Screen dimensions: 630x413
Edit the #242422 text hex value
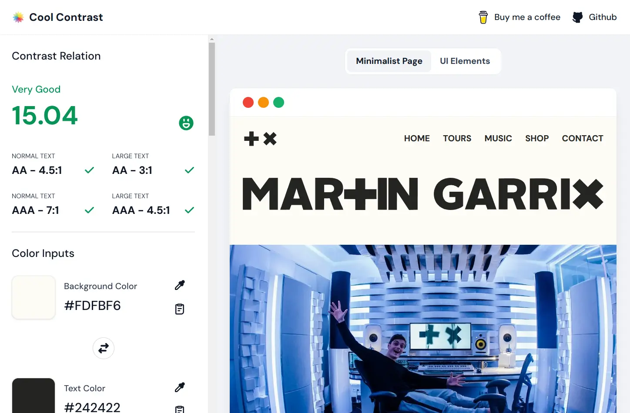pos(92,407)
